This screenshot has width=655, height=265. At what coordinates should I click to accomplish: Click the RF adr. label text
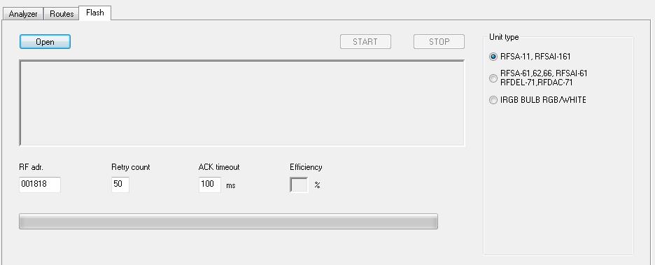coord(31,167)
